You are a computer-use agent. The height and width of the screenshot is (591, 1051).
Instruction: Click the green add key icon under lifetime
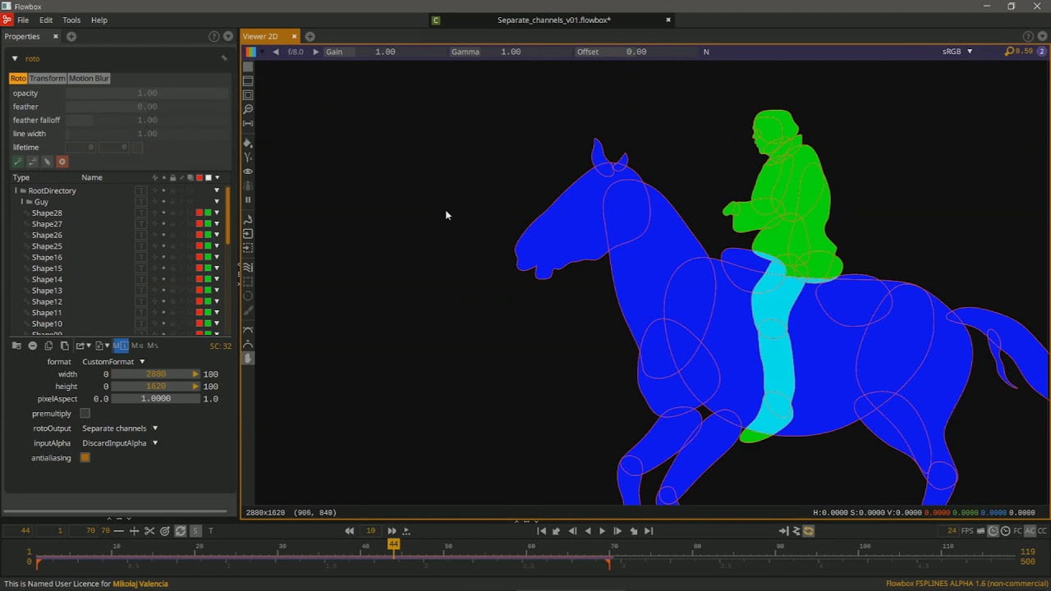[17, 162]
